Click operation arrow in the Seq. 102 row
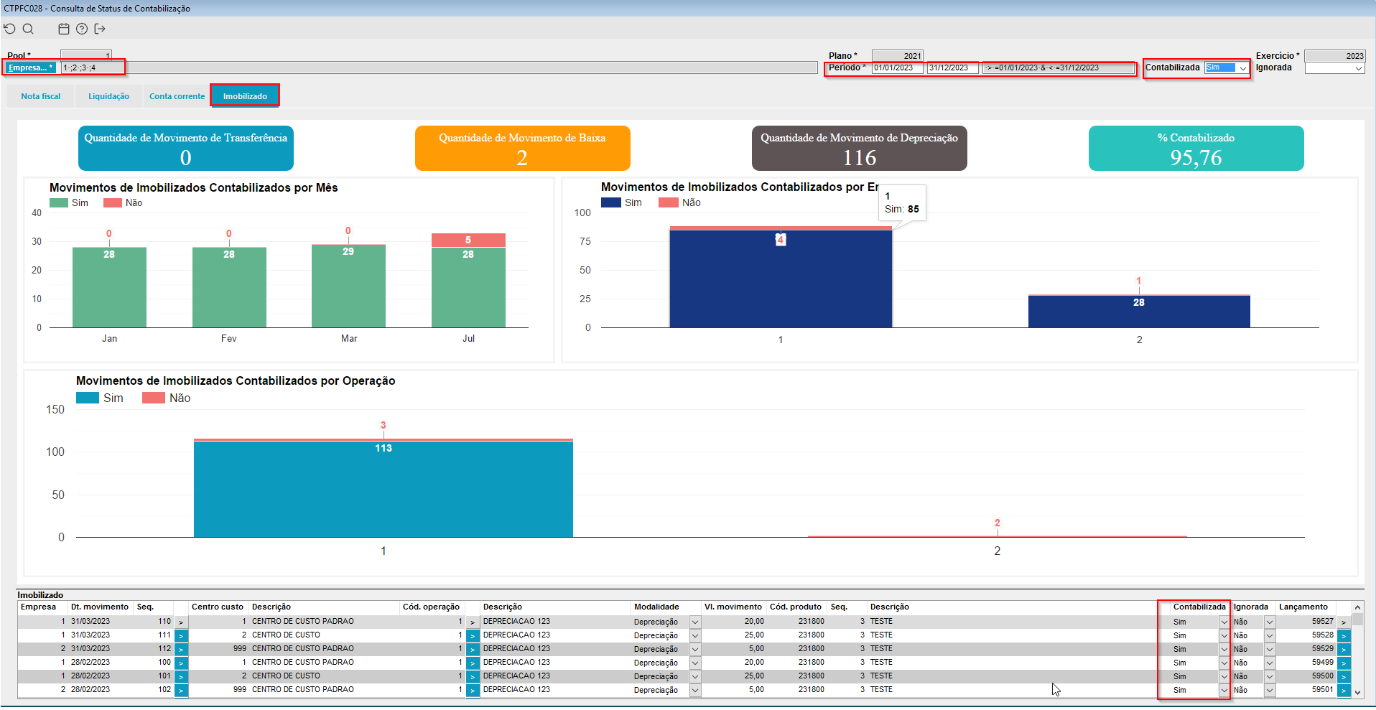 pos(473,691)
